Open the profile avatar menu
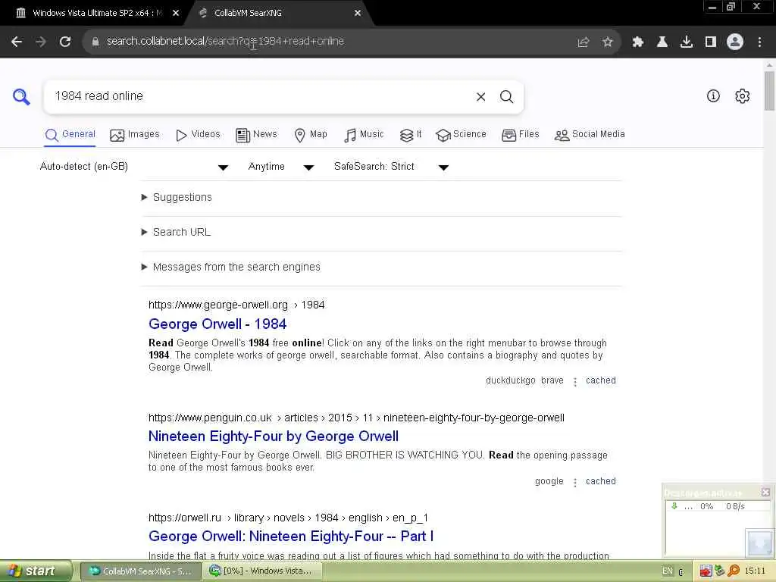 [735, 42]
